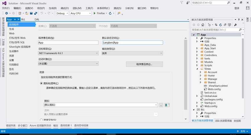The height and width of the screenshot is (135, 251).
Task: Click the pending changes filter clock icon
Action: click(209, 25)
